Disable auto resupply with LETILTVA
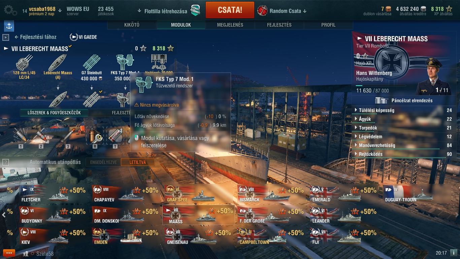Viewport: 460px width, 259px height. [138, 162]
